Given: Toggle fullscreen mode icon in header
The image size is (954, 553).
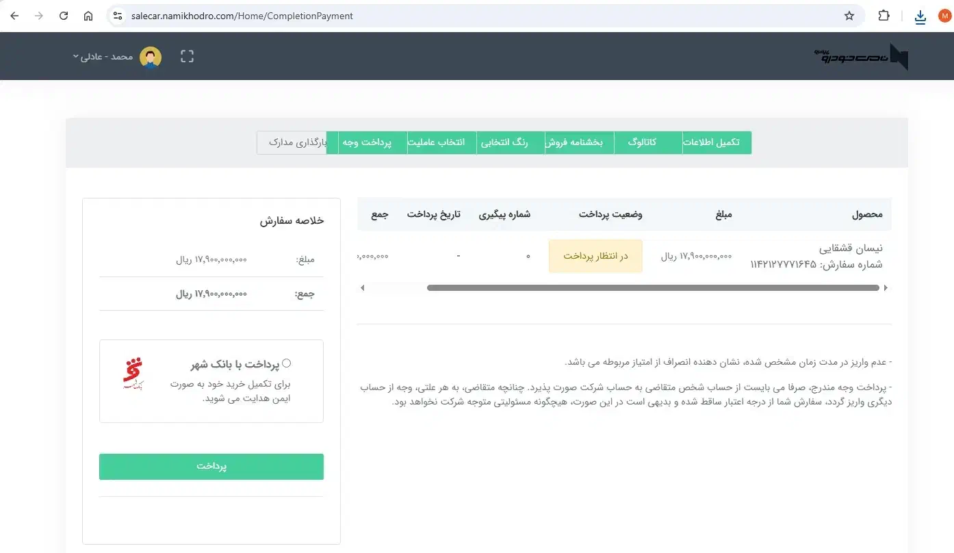Looking at the screenshot, I should 188,57.
